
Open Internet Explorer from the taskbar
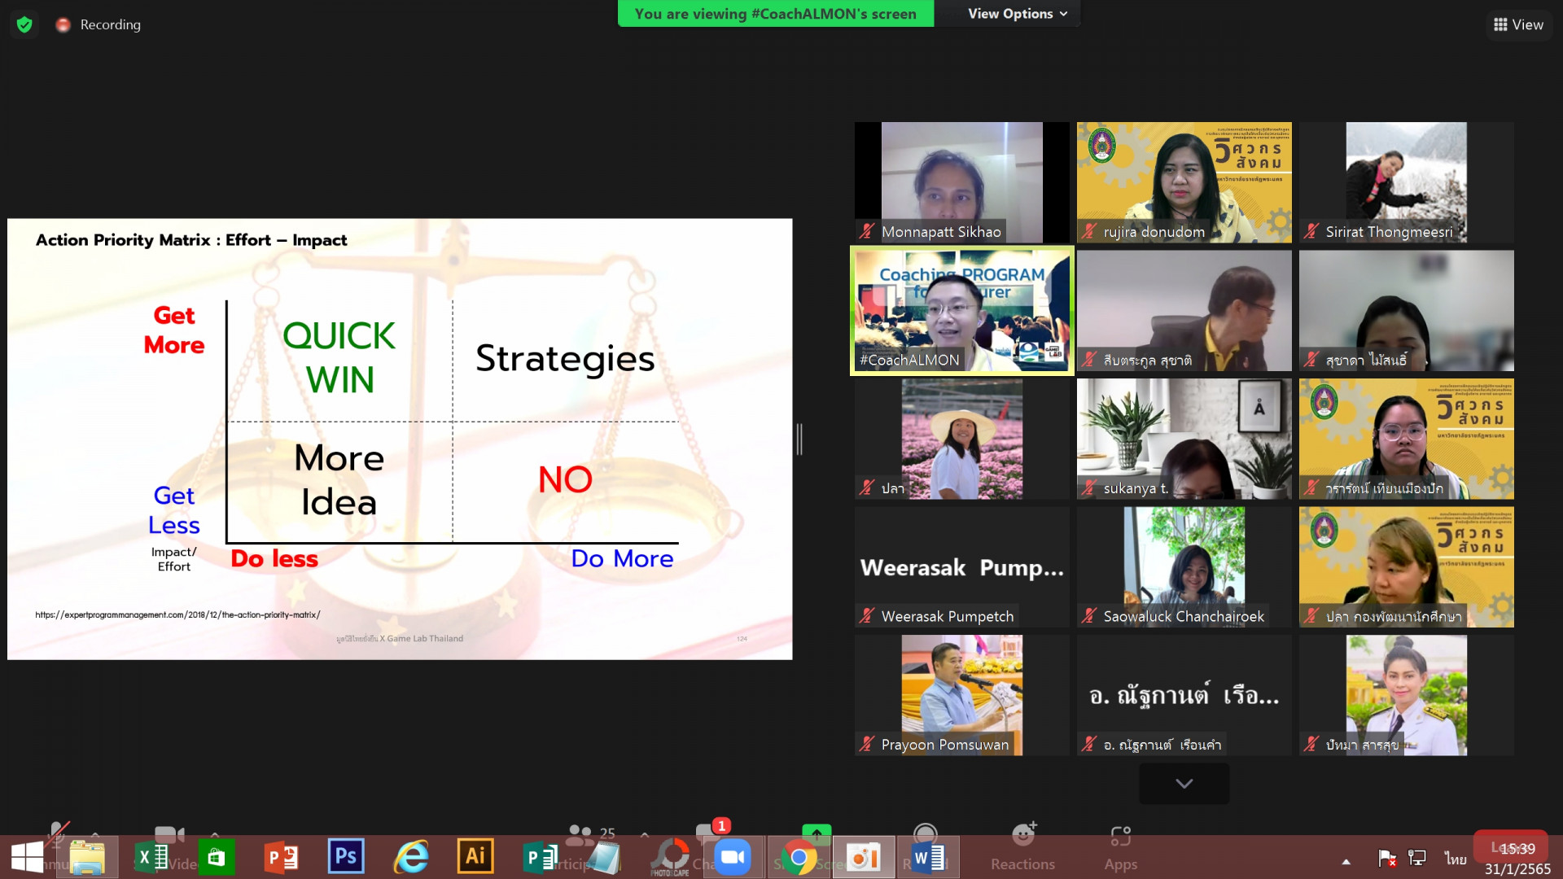click(411, 857)
